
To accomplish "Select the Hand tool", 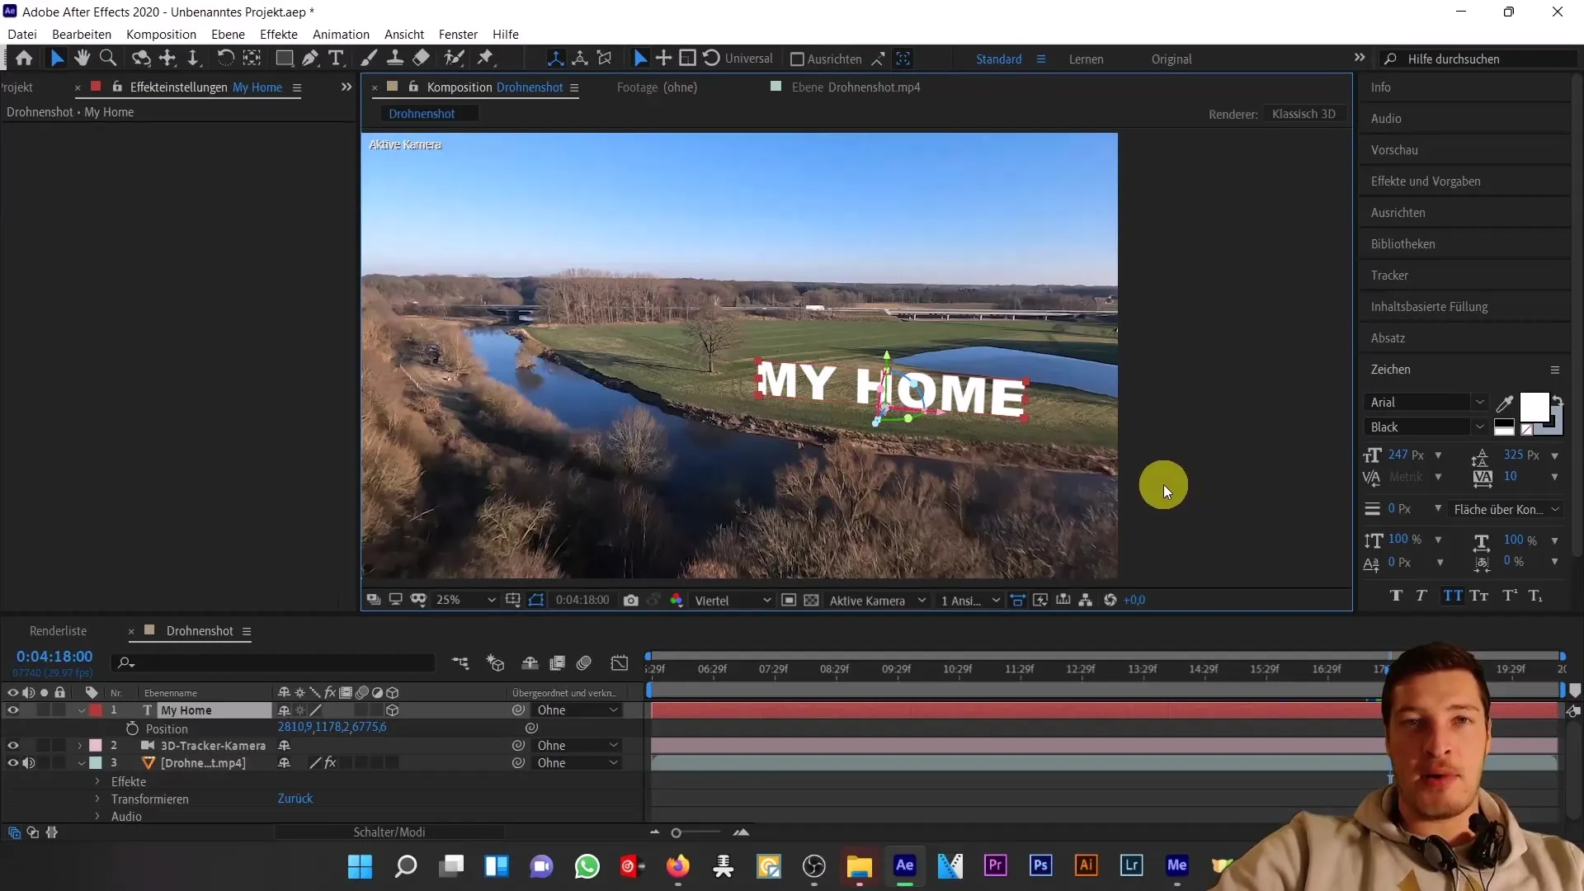I will point(82,59).
